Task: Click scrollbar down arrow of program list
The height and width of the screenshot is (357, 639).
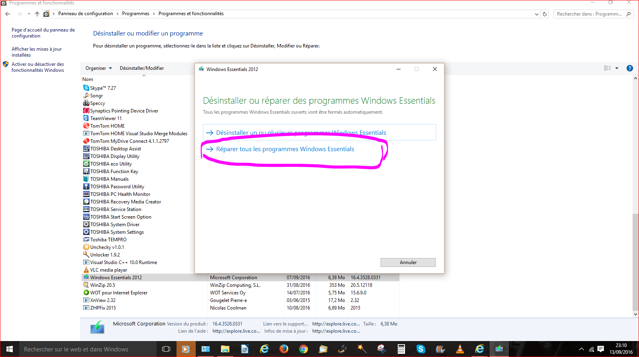Action: 635,314
